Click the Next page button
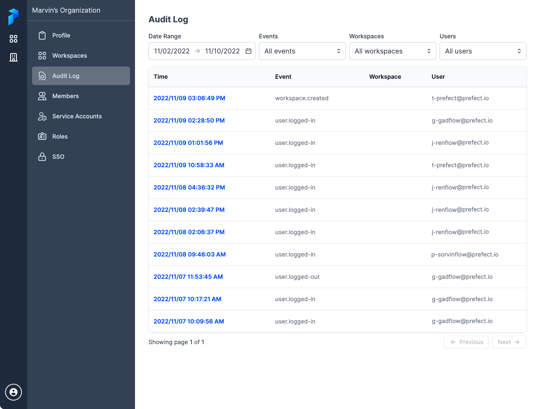The height and width of the screenshot is (409, 540). coord(509,342)
